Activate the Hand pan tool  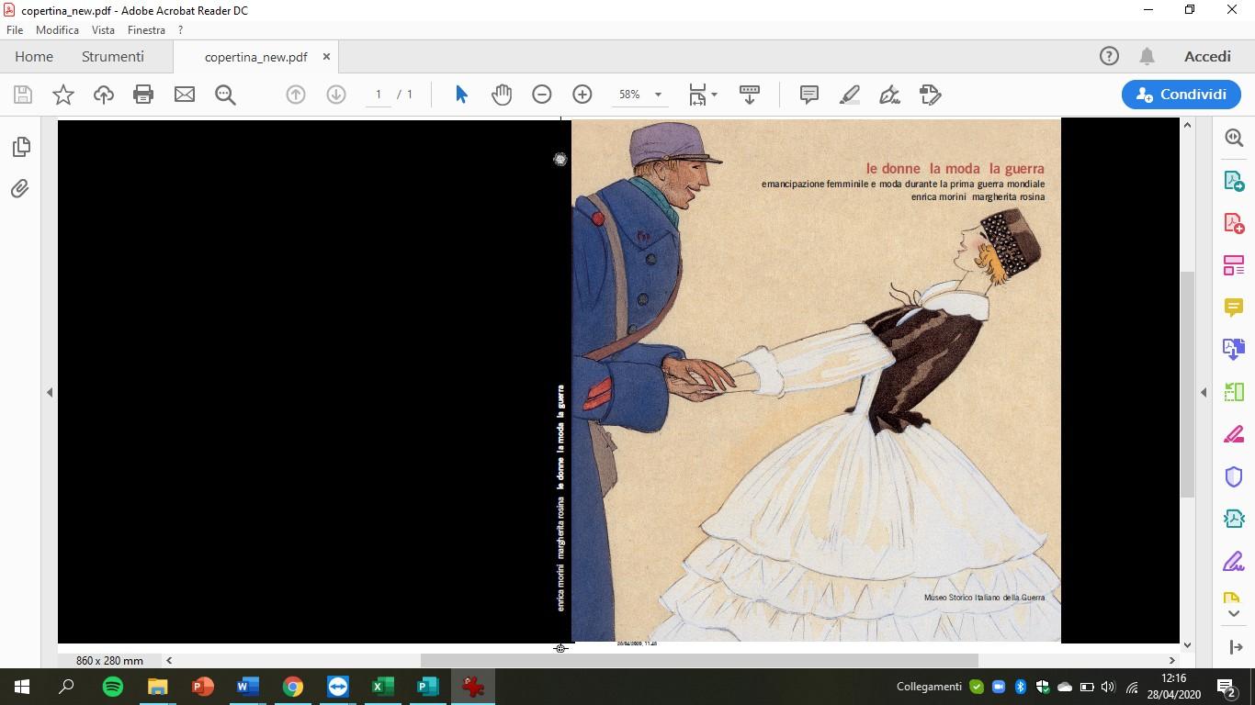(502, 95)
